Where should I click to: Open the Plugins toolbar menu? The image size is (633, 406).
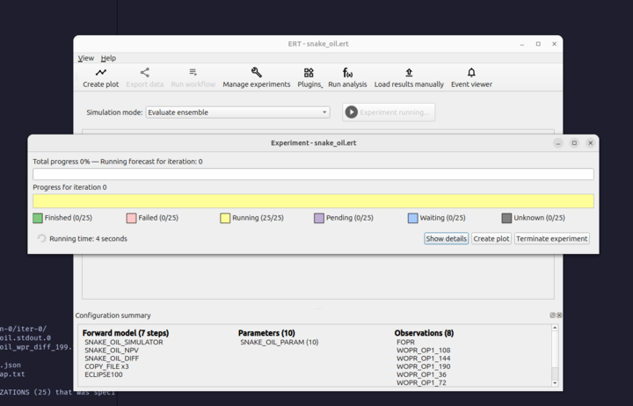tap(309, 77)
